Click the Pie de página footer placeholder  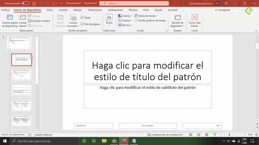(x=147, y=126)
